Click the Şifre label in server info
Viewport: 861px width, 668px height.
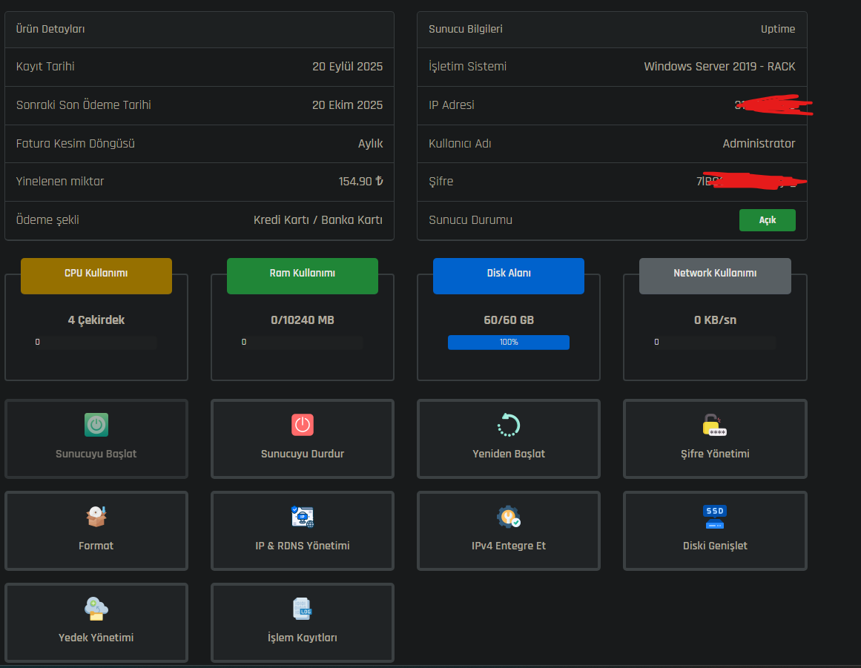(x=441, y=181)
